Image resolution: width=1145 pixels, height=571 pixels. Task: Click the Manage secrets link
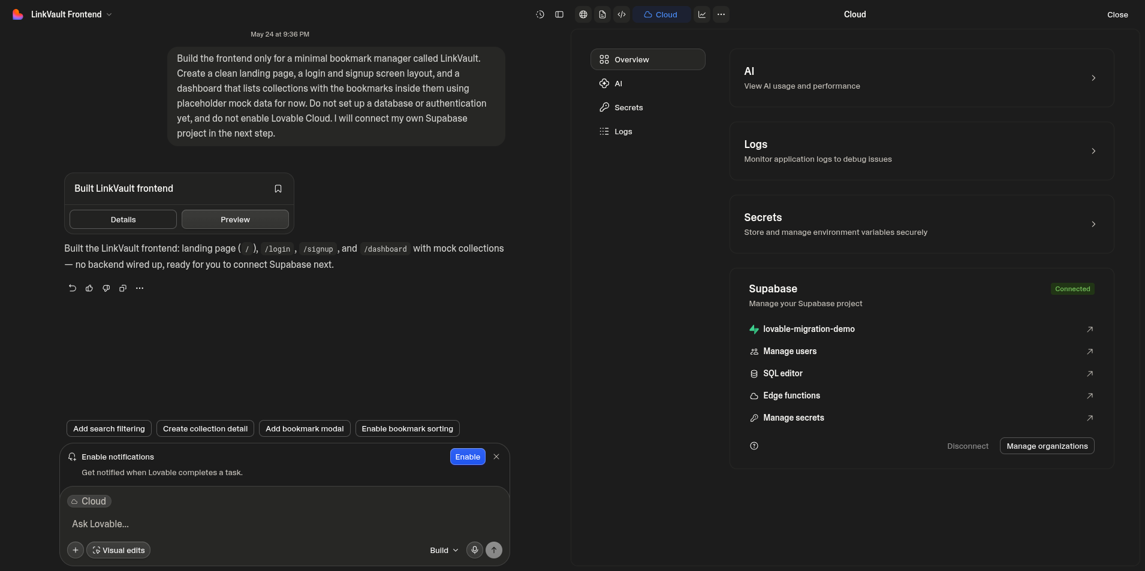793,418
